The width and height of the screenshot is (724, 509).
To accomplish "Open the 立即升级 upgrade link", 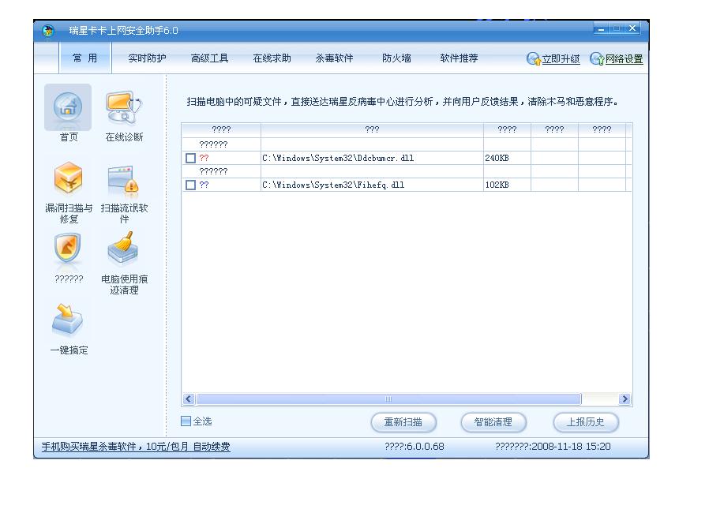I will pos(561,59).
